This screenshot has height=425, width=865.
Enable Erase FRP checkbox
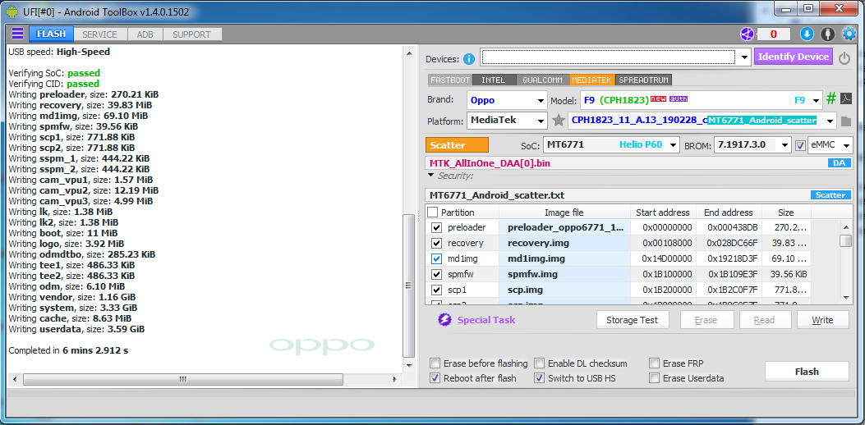pyautogui.click(x=654, y=363)
